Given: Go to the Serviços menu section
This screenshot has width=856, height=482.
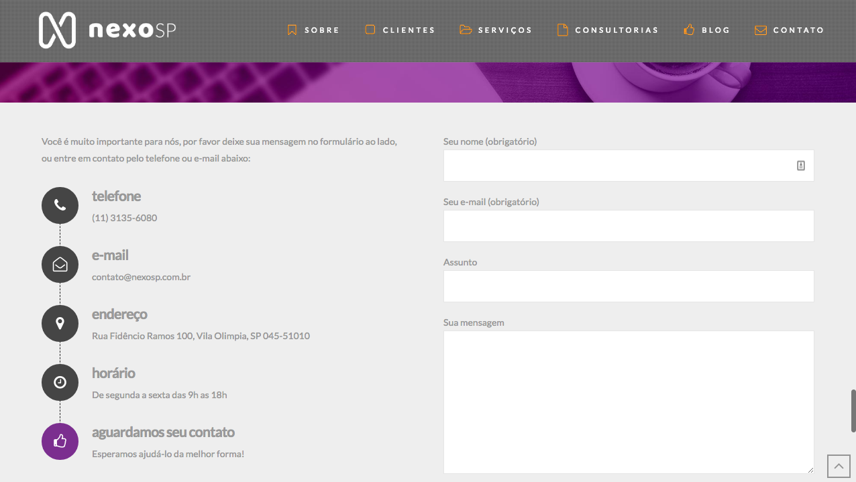Looking at the screenshot, I should pyautogui.click(x=496, y=30).
